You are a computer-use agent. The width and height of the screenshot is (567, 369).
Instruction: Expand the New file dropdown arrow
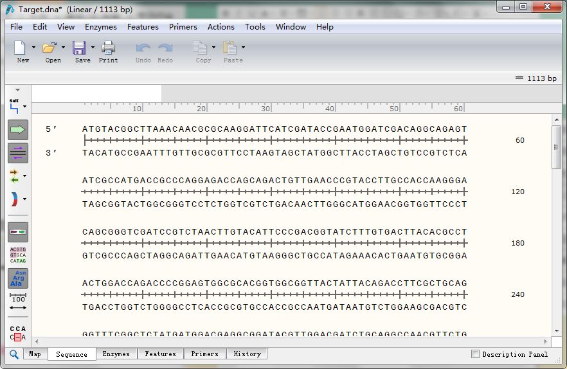pos(33,47)
